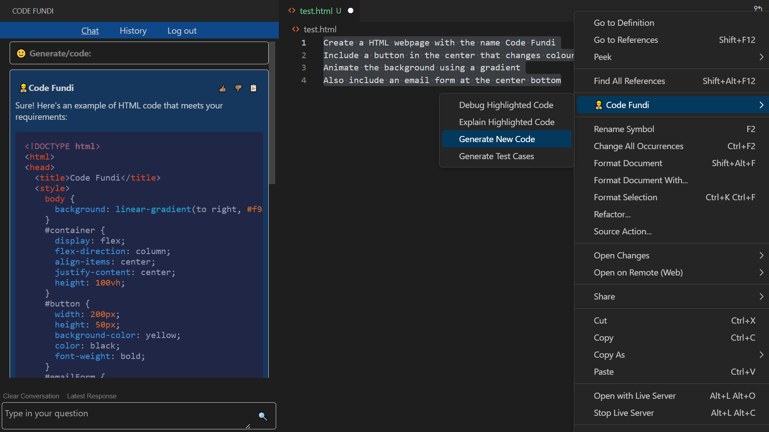
Task: Expand the Share submenu
Action: point(761,296)
